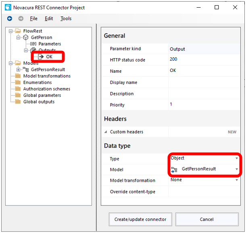Viewport: 246px width, 233px height.
Task: Click the FlowRest tree label
Action: click(33, 31)
